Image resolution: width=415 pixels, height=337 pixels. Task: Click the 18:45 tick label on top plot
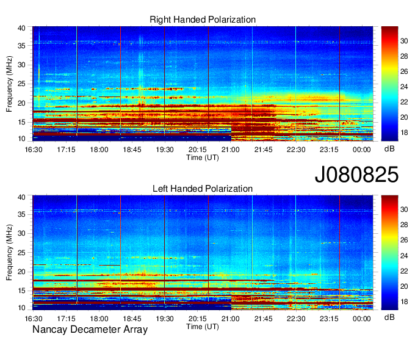tap(132, 150)
